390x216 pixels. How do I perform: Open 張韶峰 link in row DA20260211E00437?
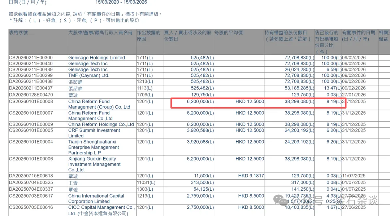[75, 88]
